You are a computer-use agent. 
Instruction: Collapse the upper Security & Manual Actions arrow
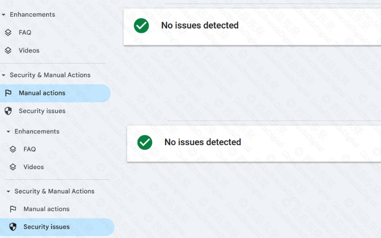3,75
